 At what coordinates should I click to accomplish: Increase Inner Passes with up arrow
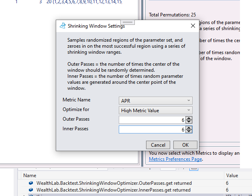(189, 127)
